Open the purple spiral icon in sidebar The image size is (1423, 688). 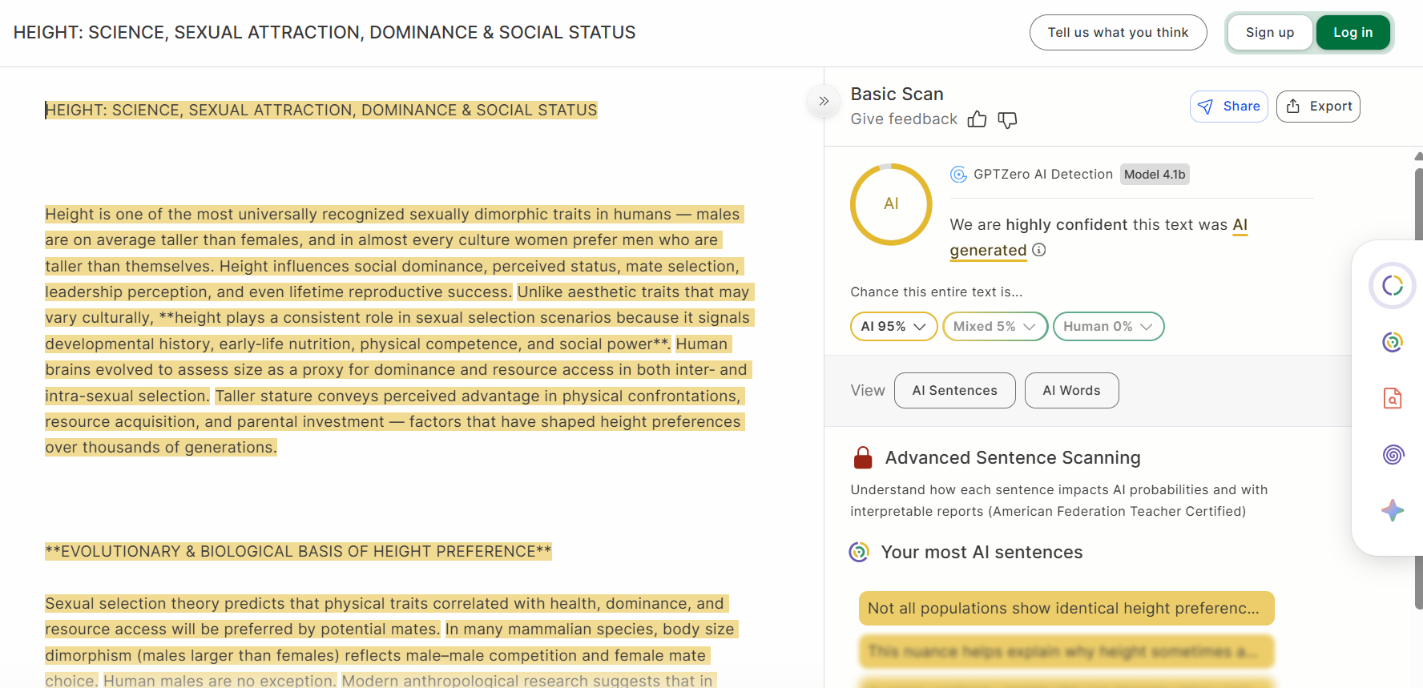pyautogui.click(x=1393, y=454)
